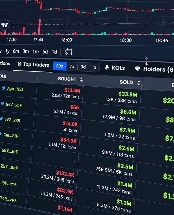Open the go-to-date calendar icon
The image size is (174, 215).
pos(68,52)
